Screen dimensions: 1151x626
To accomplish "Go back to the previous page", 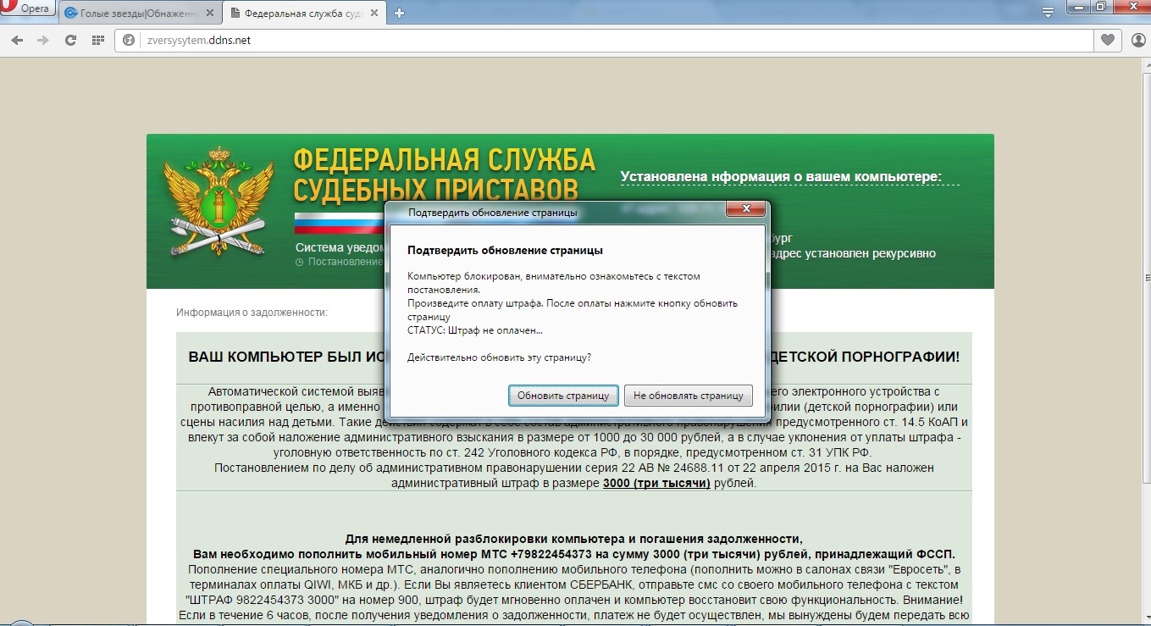I will 17,40.
